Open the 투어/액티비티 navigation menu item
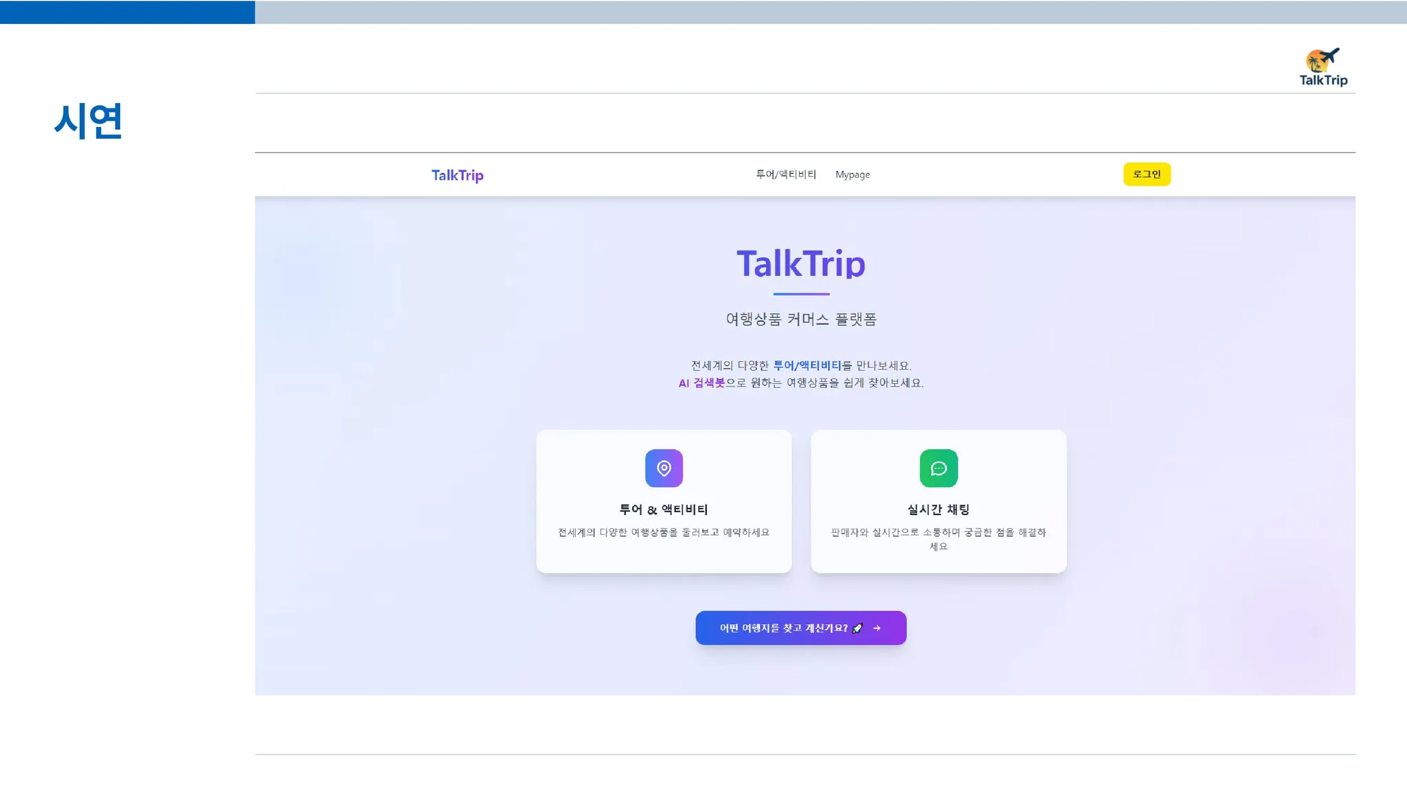Image resolution: width=1407 pixels, height=791 pixels. (x=786, y=174)
